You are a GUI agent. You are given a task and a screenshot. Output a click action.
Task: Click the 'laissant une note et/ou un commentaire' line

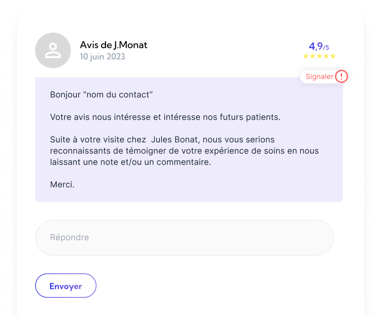pos(130,162)
